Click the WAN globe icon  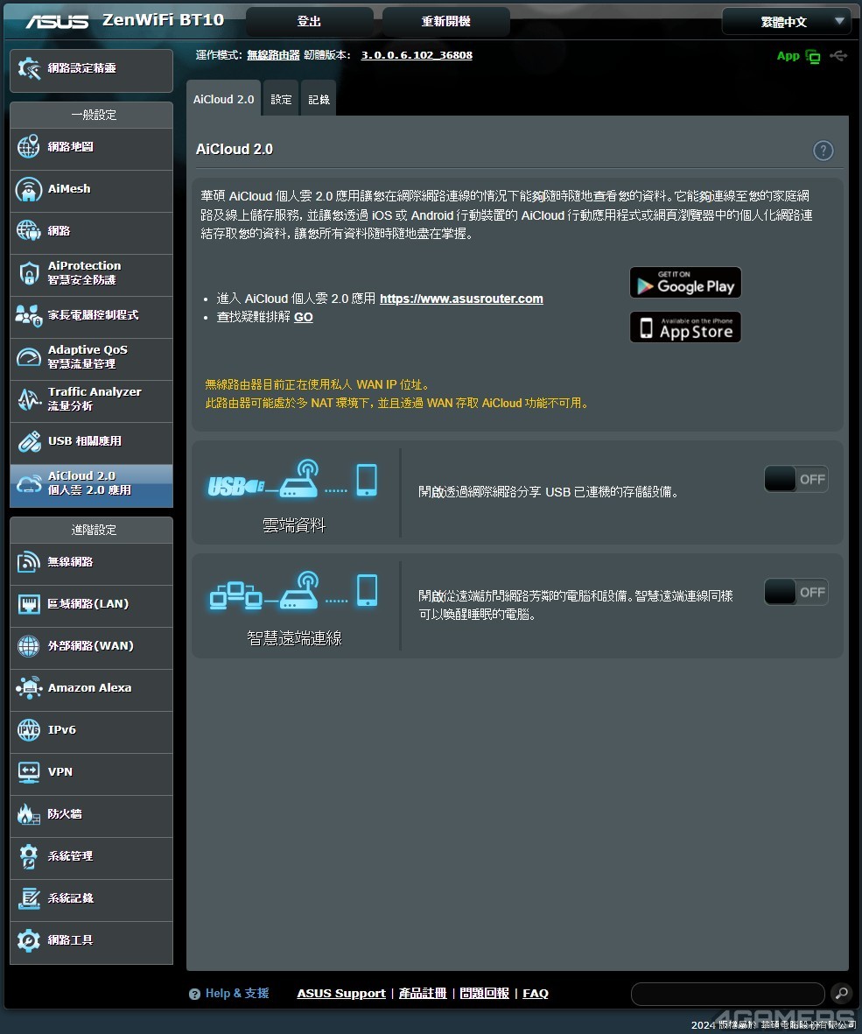(28, 646)
